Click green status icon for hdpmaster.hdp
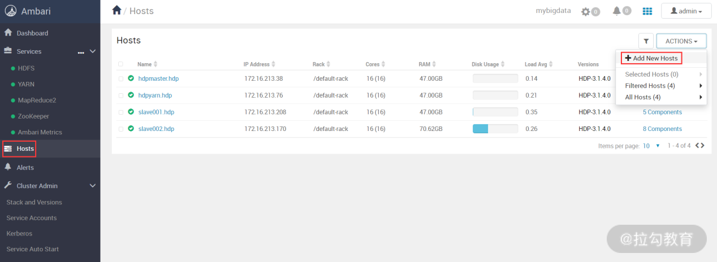The width and height of the screenshot is (717, 262). (x=131, y=78)
